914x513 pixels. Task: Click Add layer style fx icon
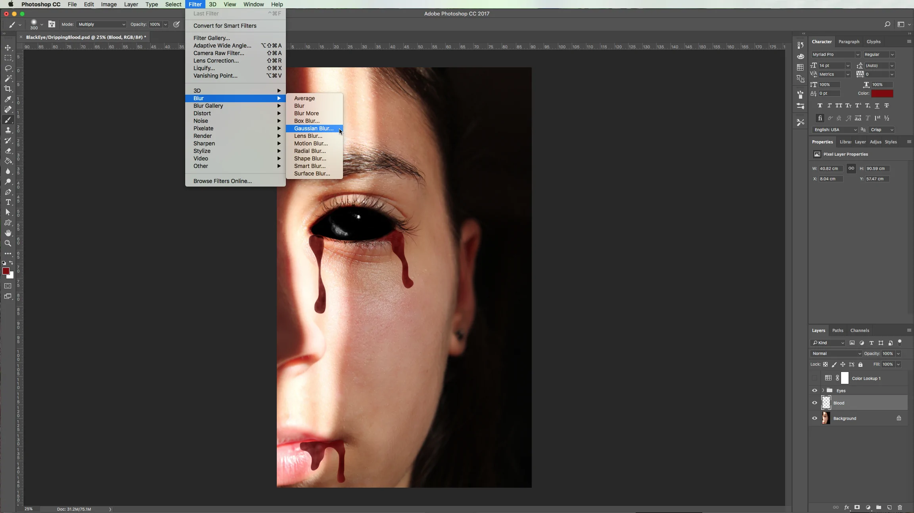pyautogui.click(x=847, y=507)
